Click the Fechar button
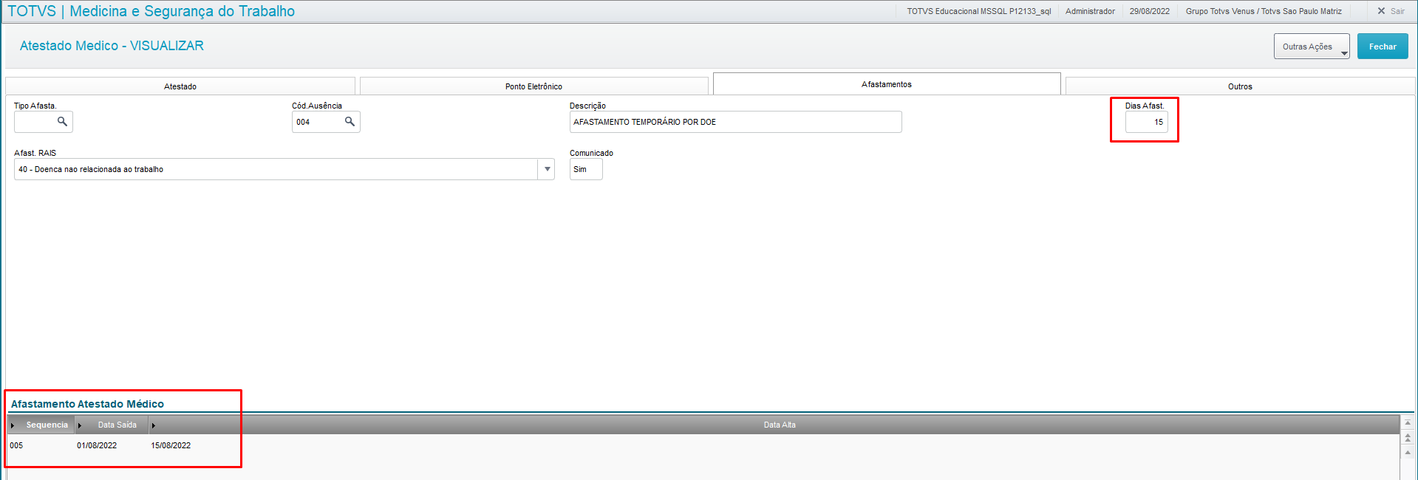 click(1383, 47)
